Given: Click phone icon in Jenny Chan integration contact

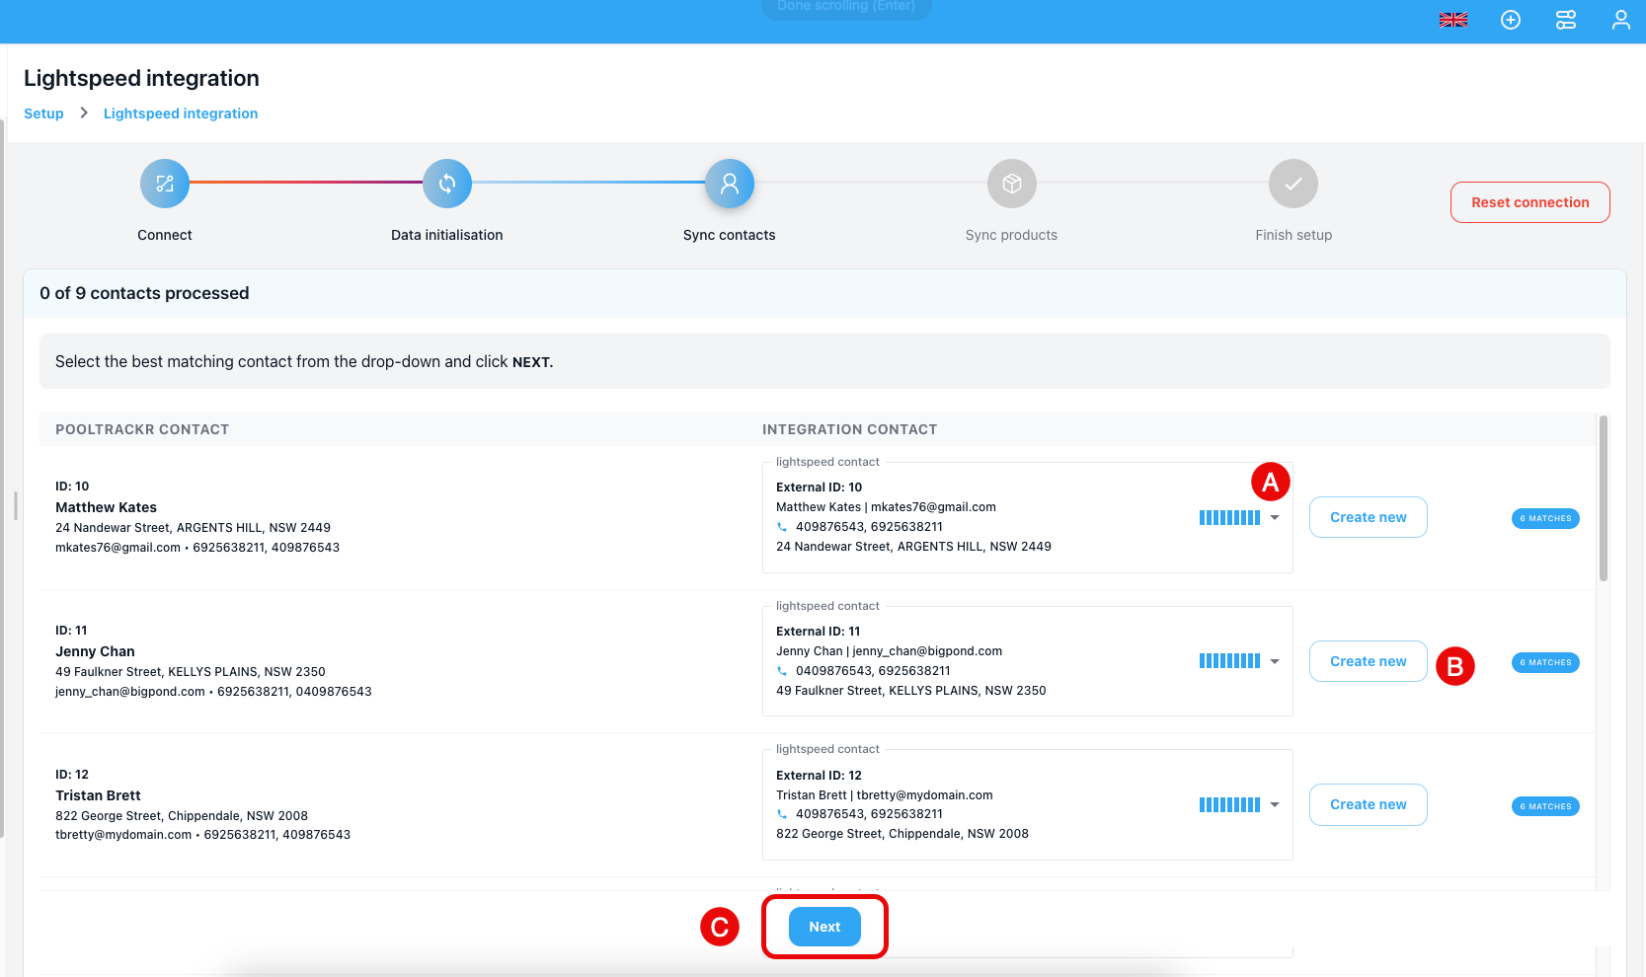Looking at the screenshot, I should pos(782,671).
